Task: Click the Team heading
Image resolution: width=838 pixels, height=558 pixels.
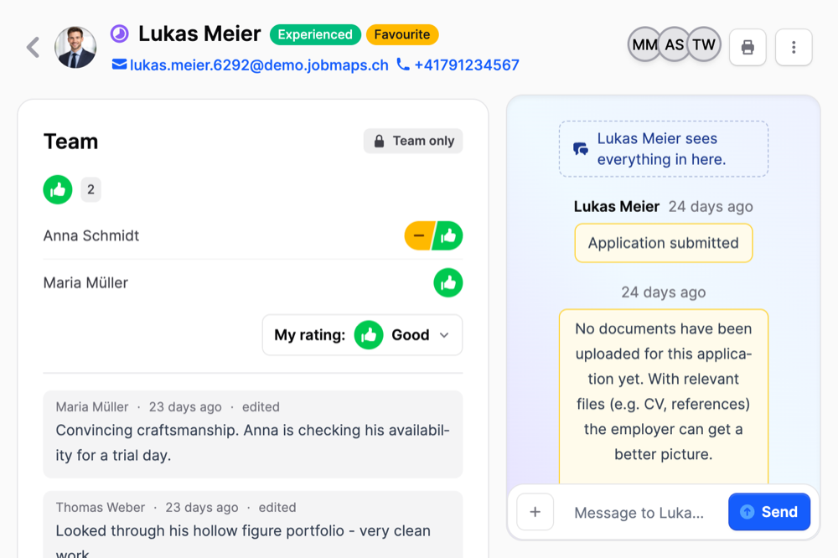Action: click(x=70, y=141)
